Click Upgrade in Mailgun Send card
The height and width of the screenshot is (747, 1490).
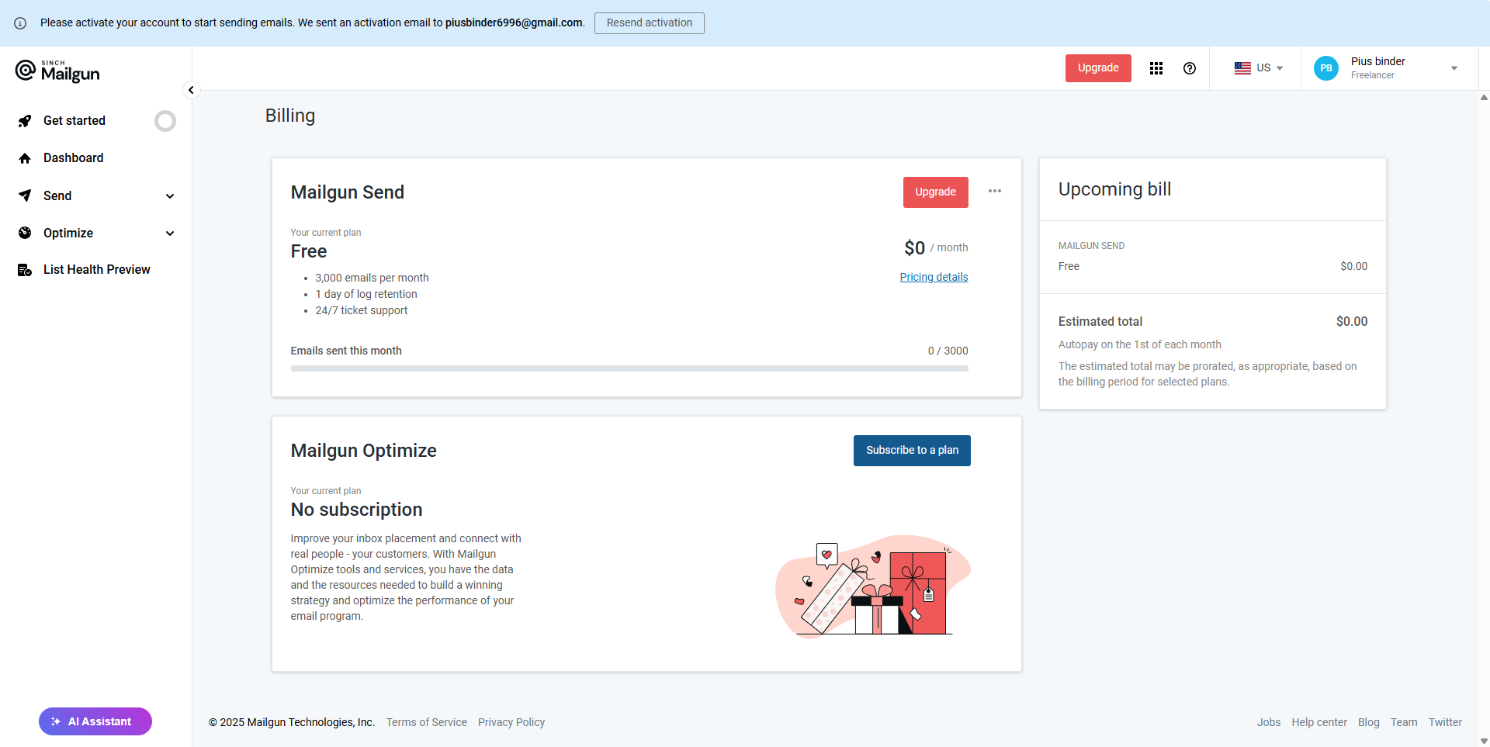[x=935, y=192]
